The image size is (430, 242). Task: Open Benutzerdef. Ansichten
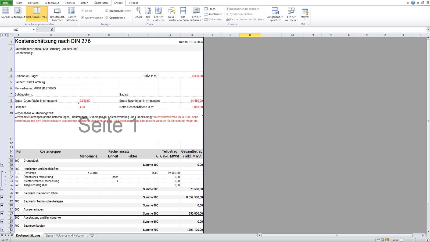57,14
